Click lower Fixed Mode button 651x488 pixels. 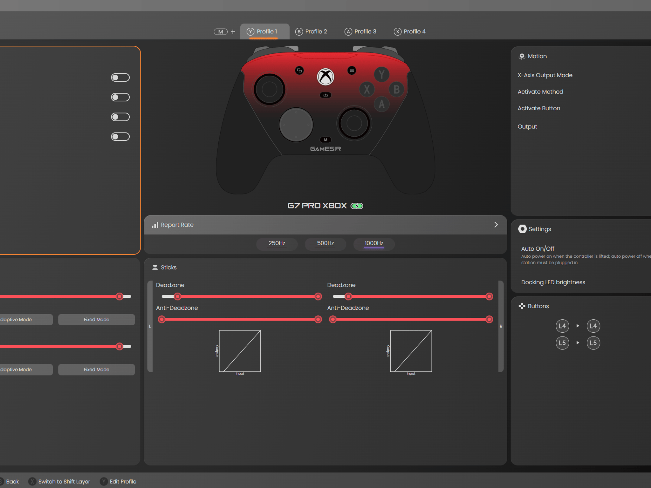click(96, 369)
